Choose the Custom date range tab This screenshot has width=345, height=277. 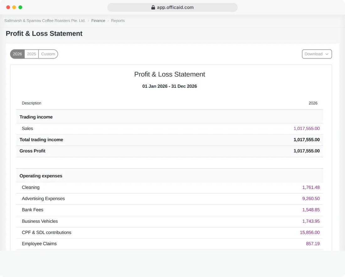pos(48,54)
